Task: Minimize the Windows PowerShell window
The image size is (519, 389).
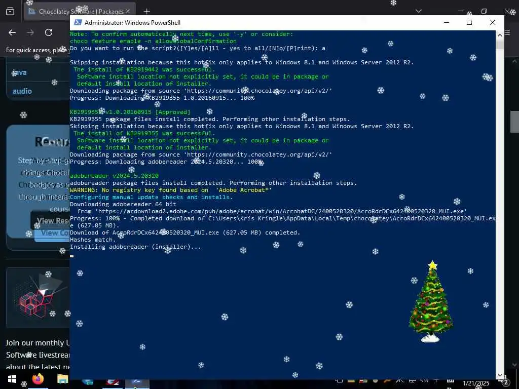Action: [x=447, y=22]
